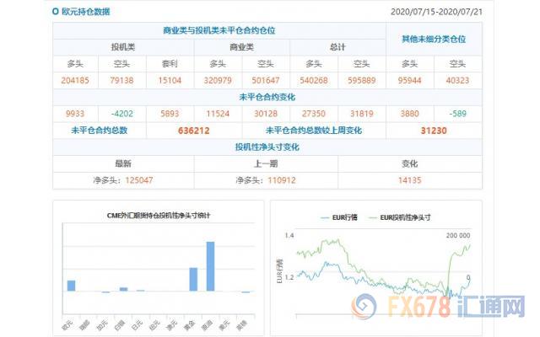Select the total long value 540268

coord(314,81)
